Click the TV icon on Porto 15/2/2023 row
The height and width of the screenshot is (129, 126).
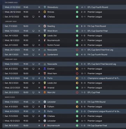(33, 78)
